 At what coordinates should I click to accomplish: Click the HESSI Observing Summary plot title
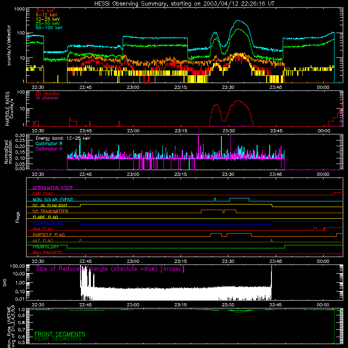tap(184, 3)
